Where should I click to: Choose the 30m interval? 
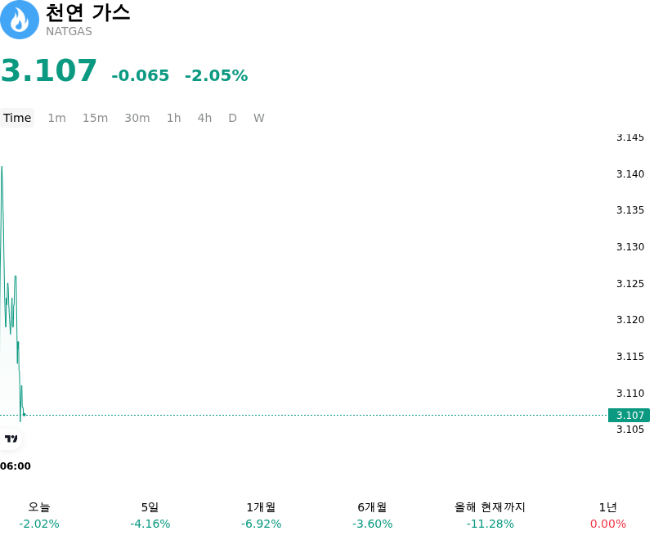(x=137, y=118)
